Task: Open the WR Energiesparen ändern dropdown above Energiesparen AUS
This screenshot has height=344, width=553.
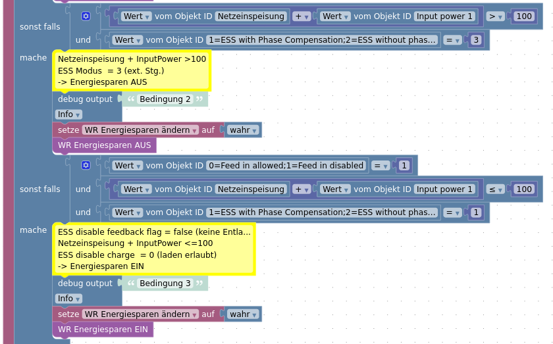Action: (140, 130)
